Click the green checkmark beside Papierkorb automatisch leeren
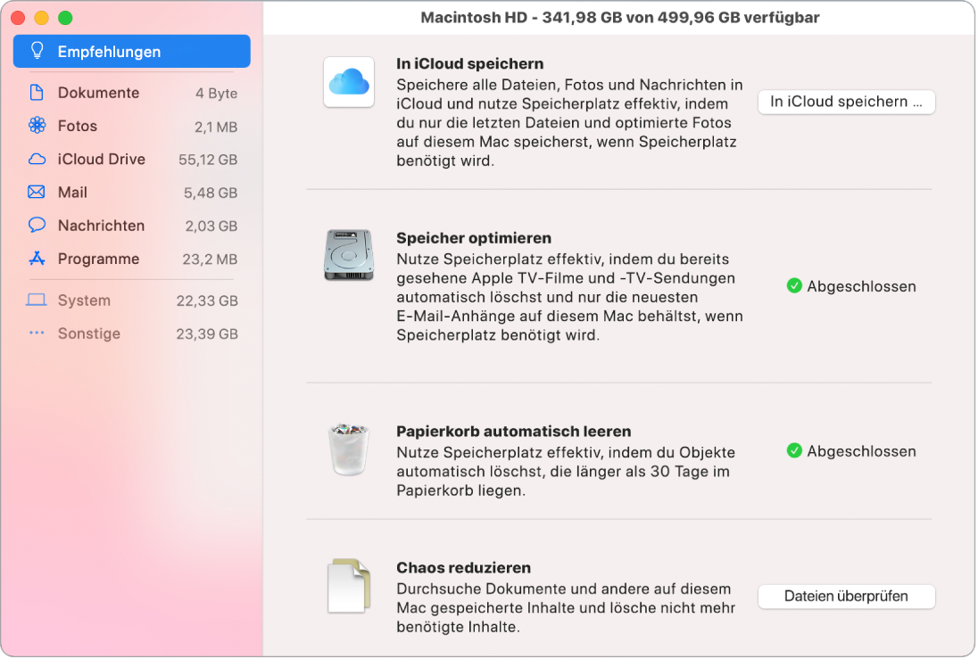Viewport: 978px width, 659px height. coord(794,451)
